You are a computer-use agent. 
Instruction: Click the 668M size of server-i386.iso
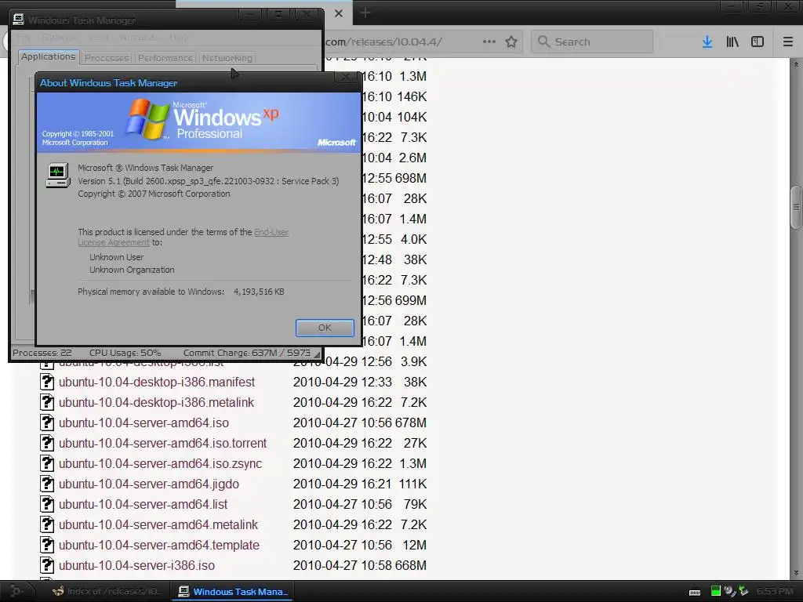[x=411, y=566]
